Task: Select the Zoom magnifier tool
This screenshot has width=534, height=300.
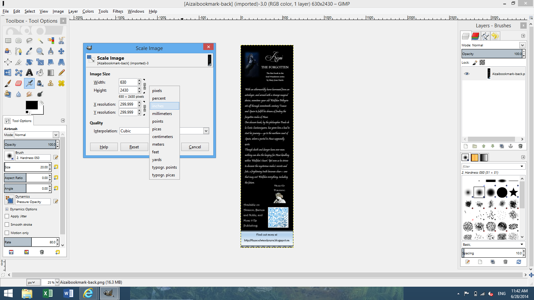Action: coord(40,51)
